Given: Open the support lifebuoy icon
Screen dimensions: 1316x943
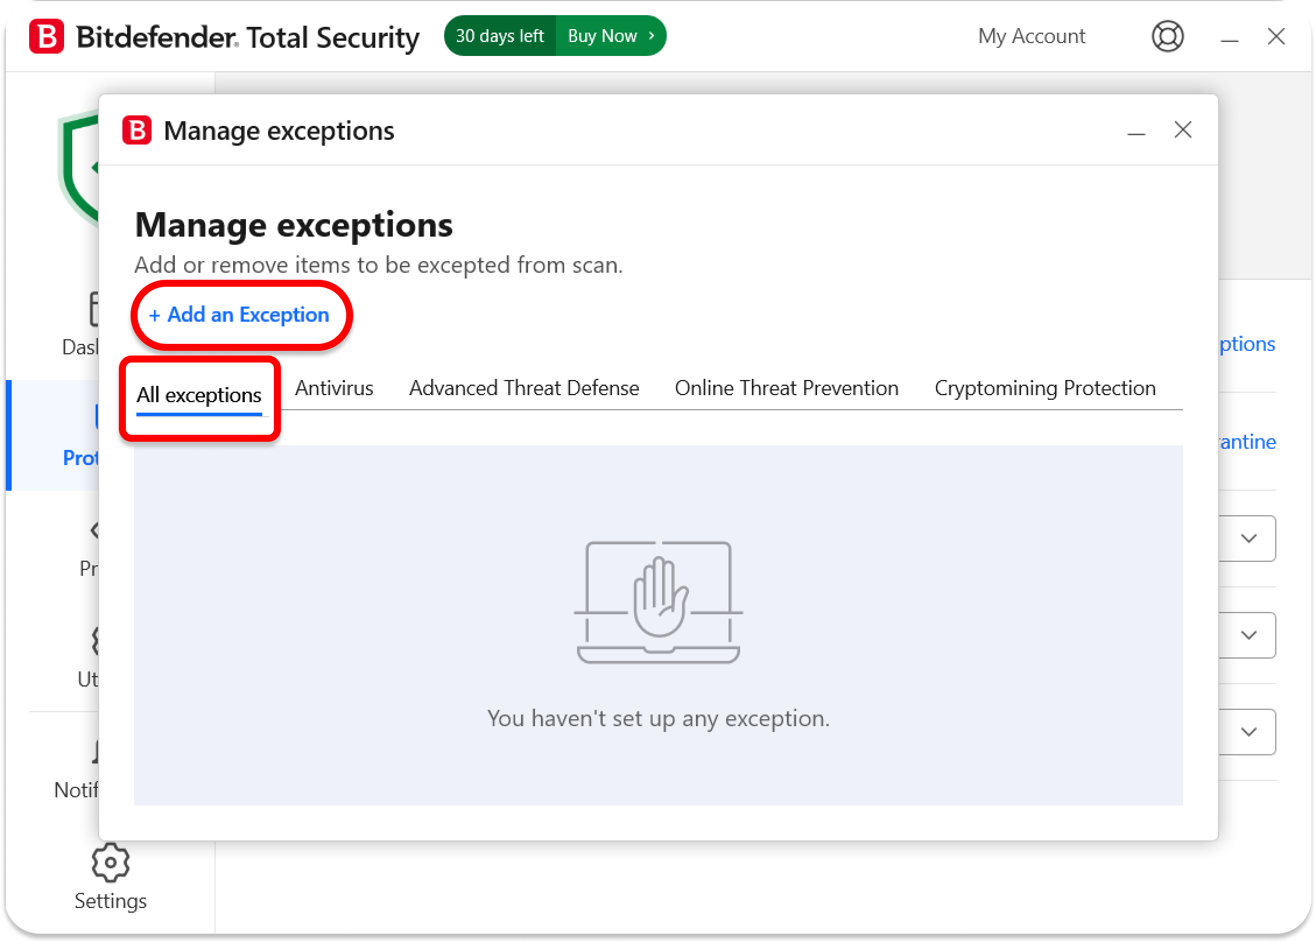Looking at the screenshot, I should [1167, 36].
